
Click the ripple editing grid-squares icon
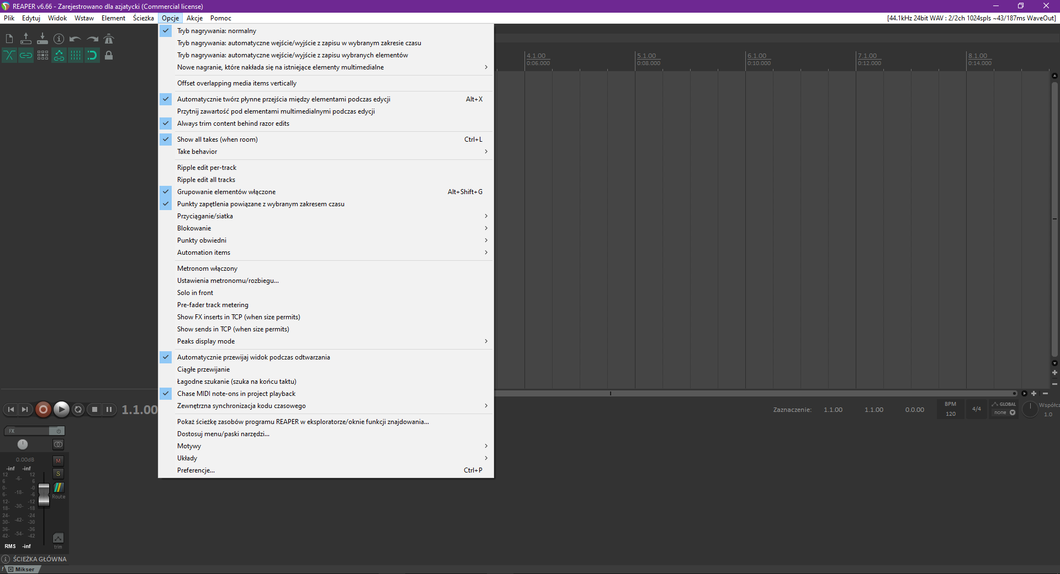(x=43, y=55)
